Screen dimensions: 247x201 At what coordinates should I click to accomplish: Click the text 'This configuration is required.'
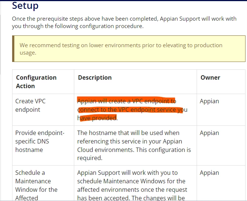coord(134,154)
